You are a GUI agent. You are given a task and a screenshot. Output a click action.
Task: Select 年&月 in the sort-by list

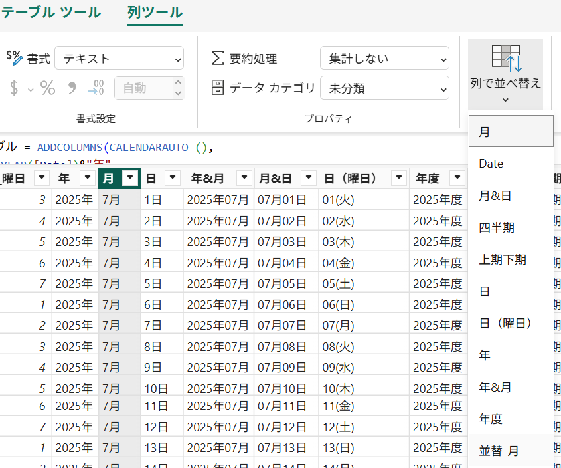point(511,387)
